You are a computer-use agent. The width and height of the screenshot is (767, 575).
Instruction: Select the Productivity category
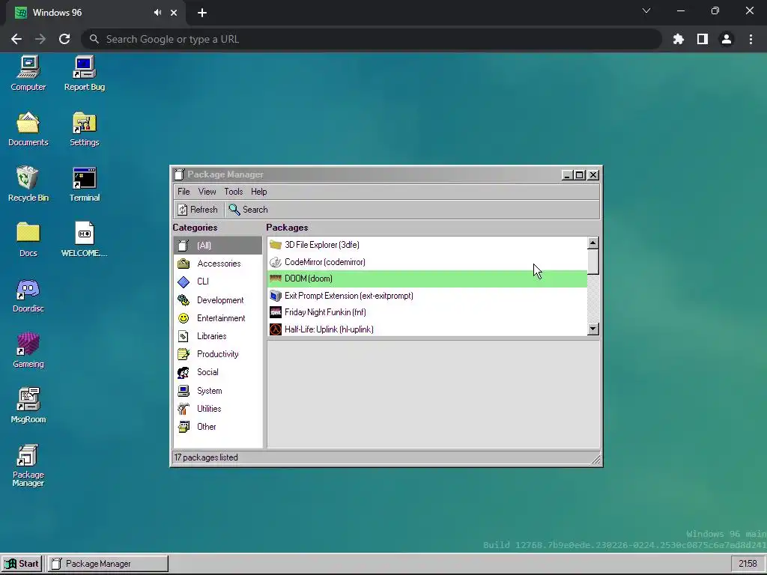[x=218, y=354]
